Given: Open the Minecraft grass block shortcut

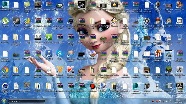Looking at the screenshot, I should coord(169,71).
